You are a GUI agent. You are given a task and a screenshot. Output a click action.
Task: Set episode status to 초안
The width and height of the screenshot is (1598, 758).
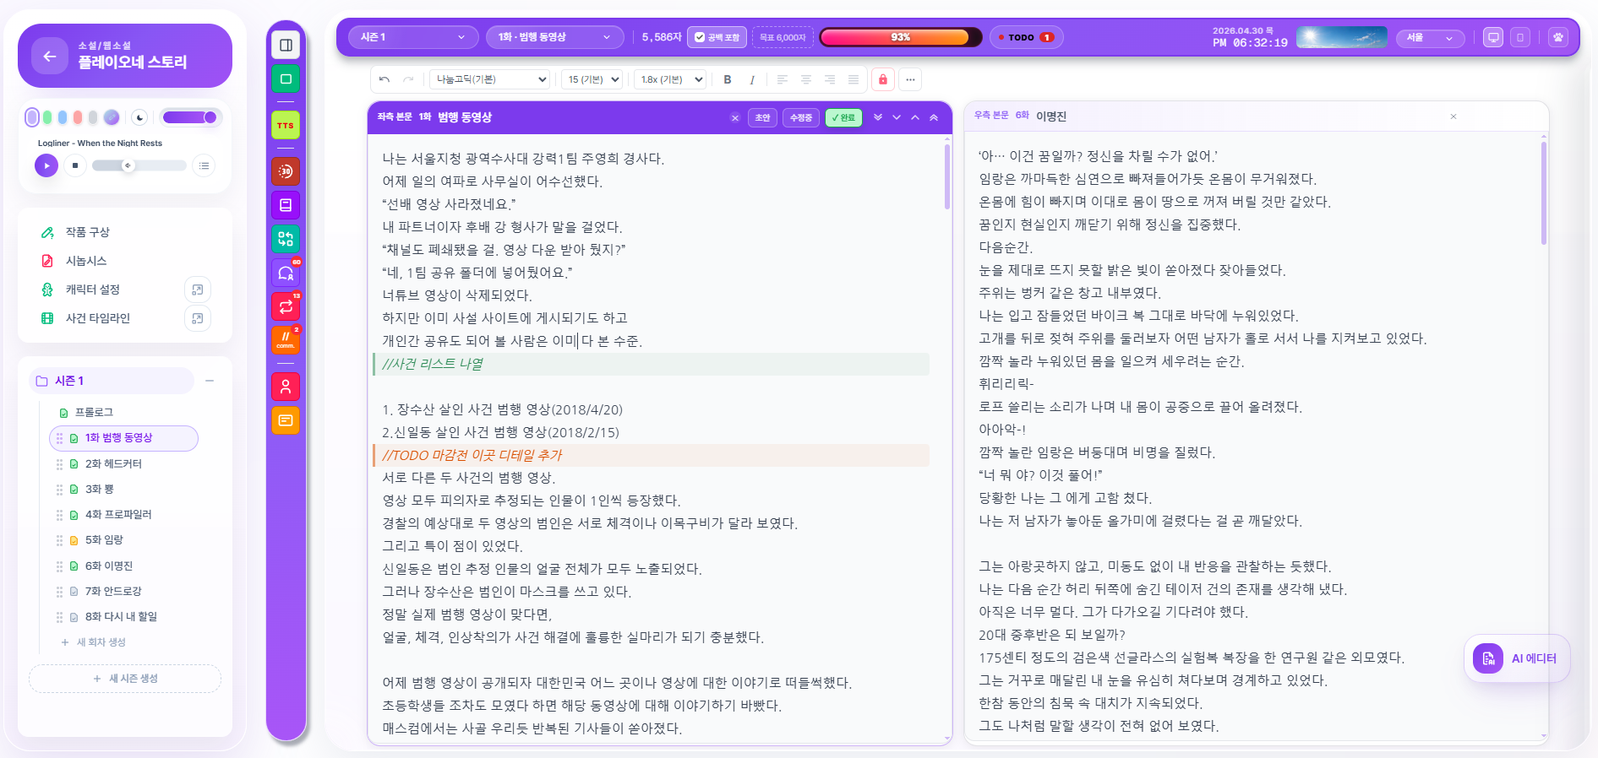(x=762, y=117)
